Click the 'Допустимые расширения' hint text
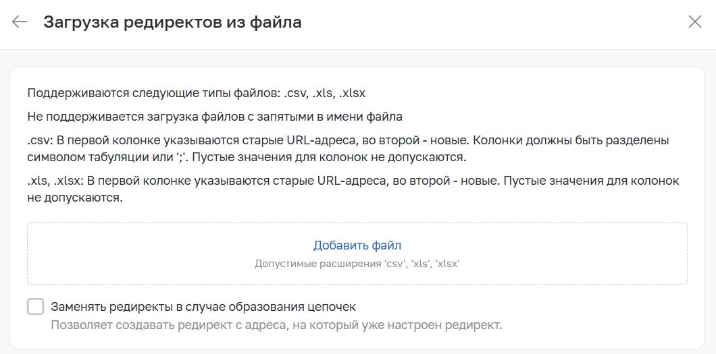This screenshot has height=354, width=716. (x=357, y=264)
